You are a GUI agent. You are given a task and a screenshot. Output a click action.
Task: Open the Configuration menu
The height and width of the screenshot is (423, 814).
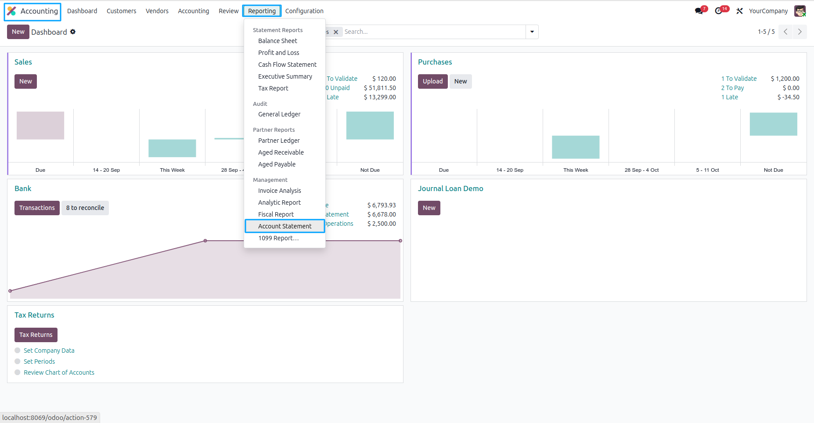coord(304,11)
